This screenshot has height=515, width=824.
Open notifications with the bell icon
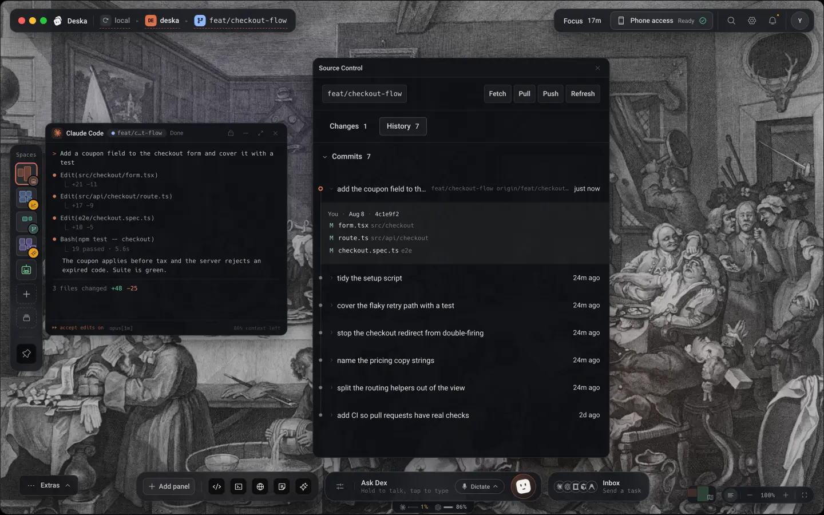[772, 21]
